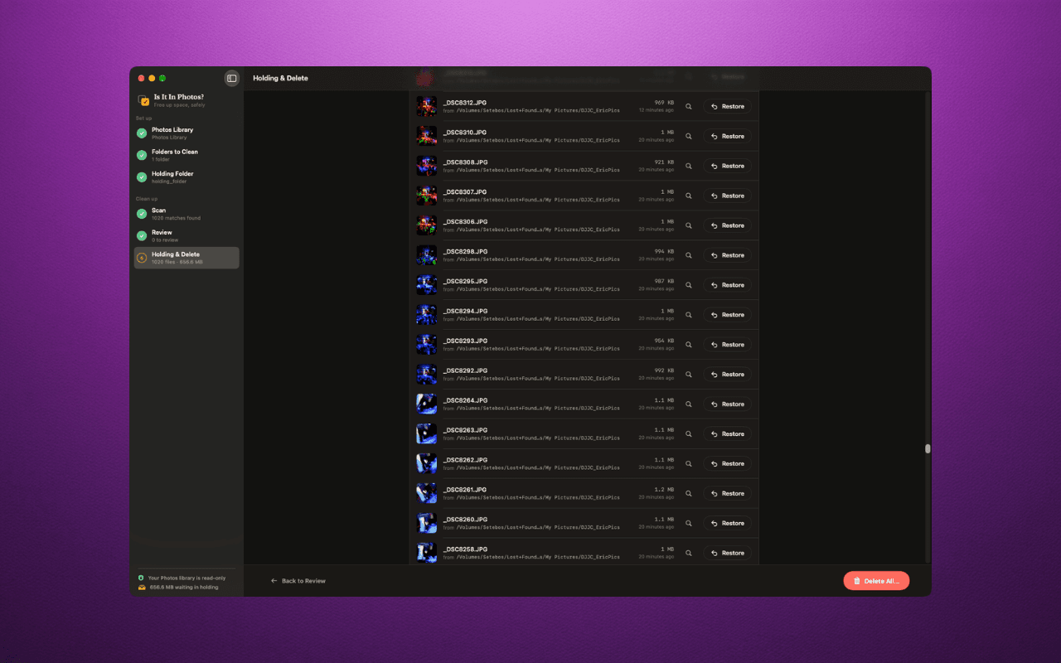Viewport: 1061px width, 663px height.
Task: Reveal _DSC8292.JPG with its magnifier icon
Action: 688,375
